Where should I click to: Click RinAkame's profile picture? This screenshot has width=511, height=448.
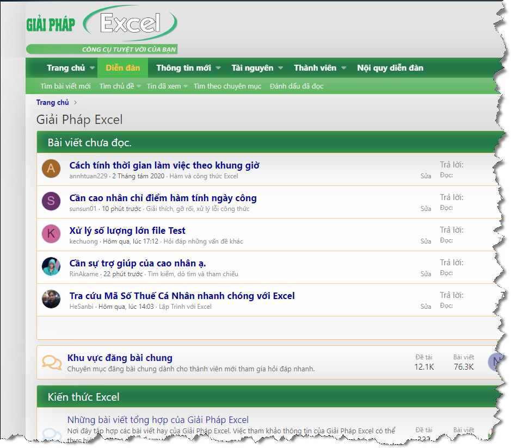pos(51,267)
